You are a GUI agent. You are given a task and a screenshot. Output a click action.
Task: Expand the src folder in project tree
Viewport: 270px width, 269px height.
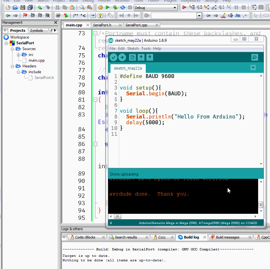click(x=19, y=55)
